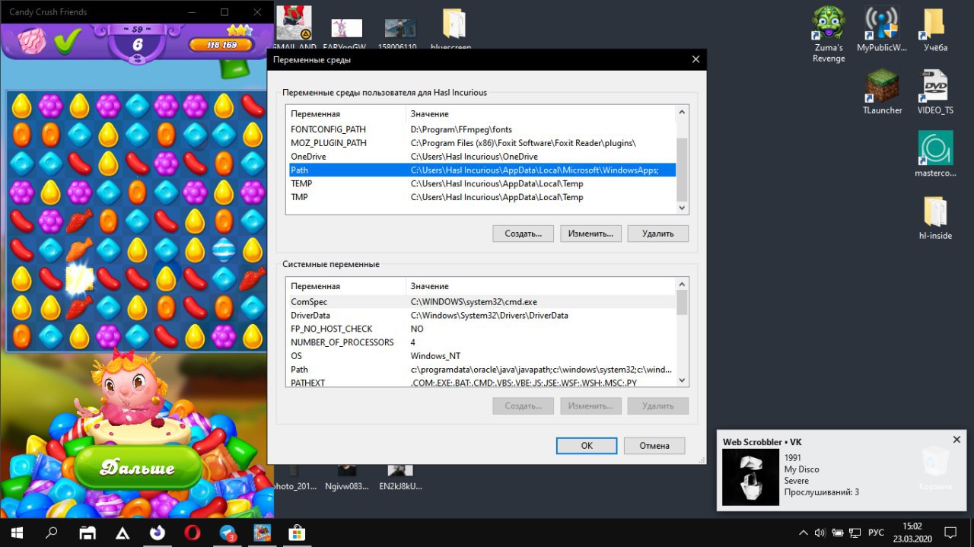
Task: Select the TMP user variable row
Action: point(481,197)
